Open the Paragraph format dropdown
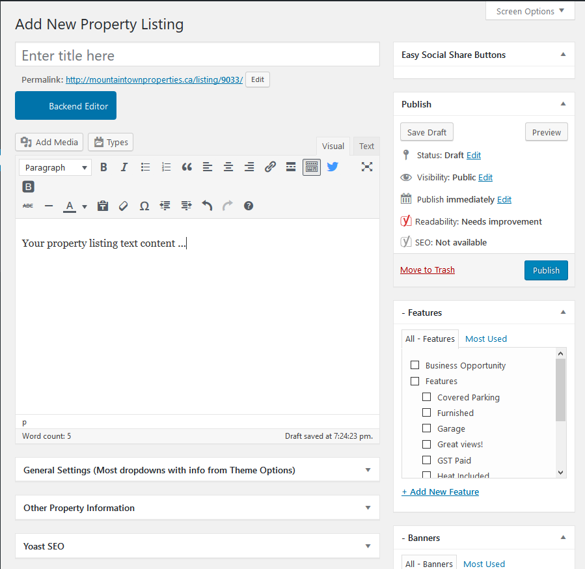The width and height of the screenshot is (585, 569). 55,167
